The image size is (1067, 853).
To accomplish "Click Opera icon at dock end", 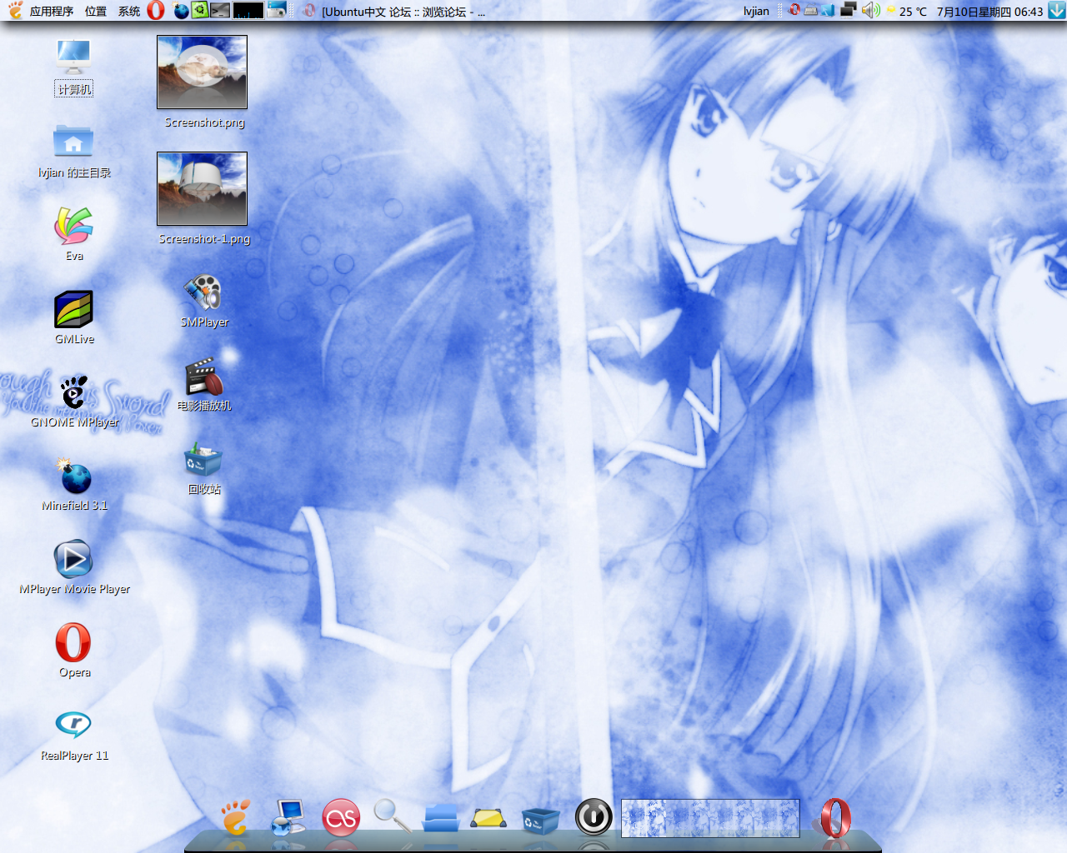I will point(836,818).
